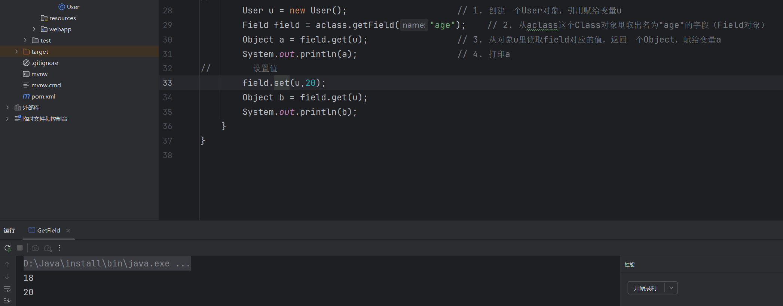Click the up arrow in console gutter

(x=7, y=264)
